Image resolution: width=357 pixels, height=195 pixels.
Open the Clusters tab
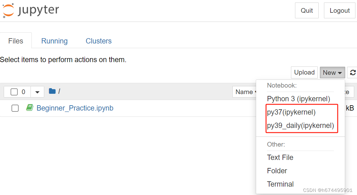(98, 41)
